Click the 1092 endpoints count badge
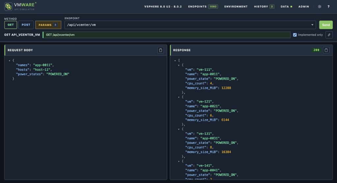Image resolution: width=337 pixels, height=183 pixels. pos(213,7)
